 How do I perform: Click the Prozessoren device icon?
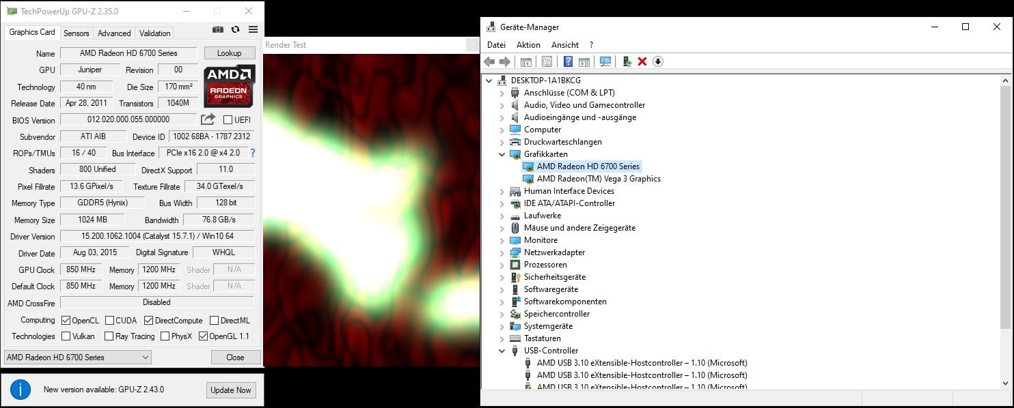point(515,265)
